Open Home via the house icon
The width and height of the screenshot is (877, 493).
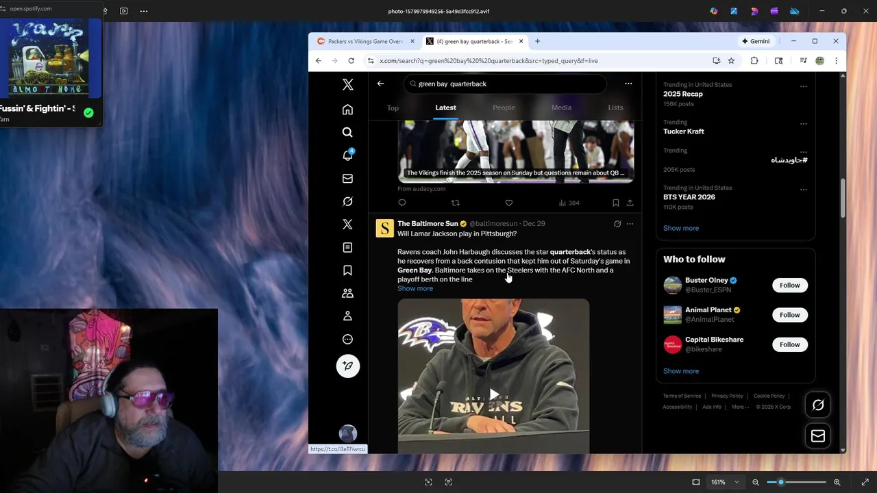(347, 110)
